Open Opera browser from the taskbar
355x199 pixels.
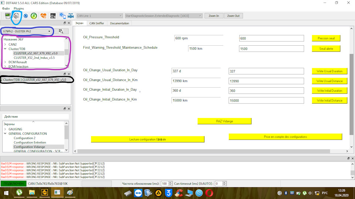tap(209, 193)
